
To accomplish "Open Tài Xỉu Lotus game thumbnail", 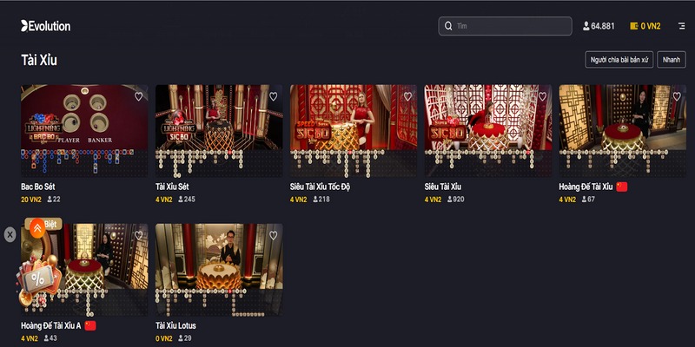I will point(219,270).
